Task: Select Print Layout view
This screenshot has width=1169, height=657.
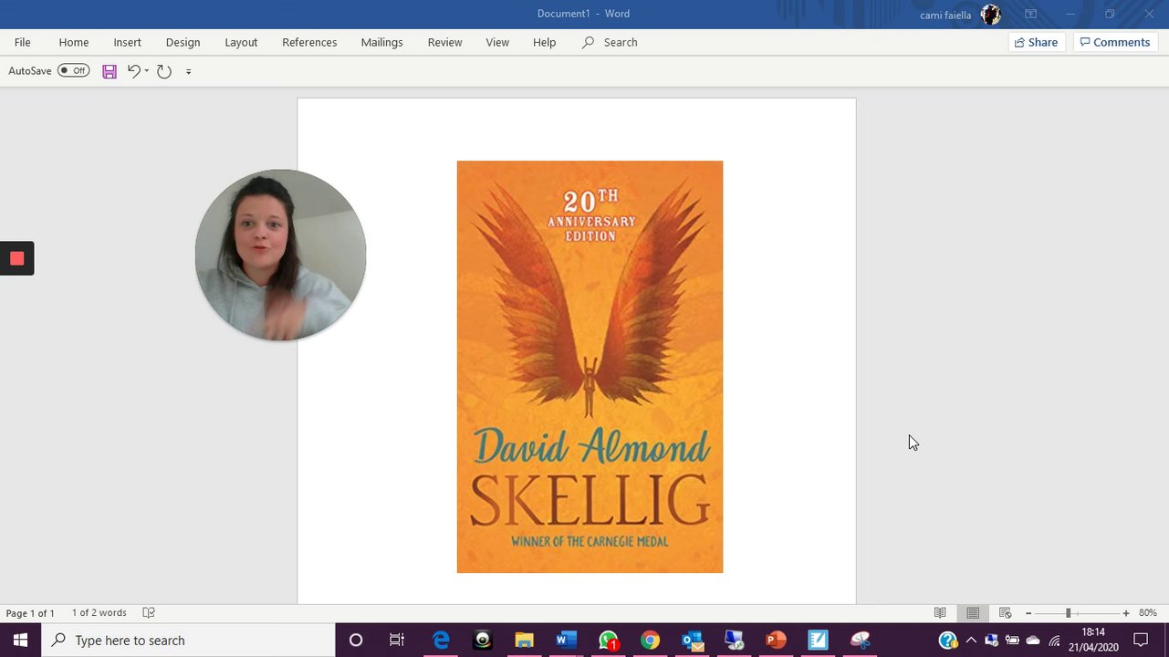Action: coord(973,613)
